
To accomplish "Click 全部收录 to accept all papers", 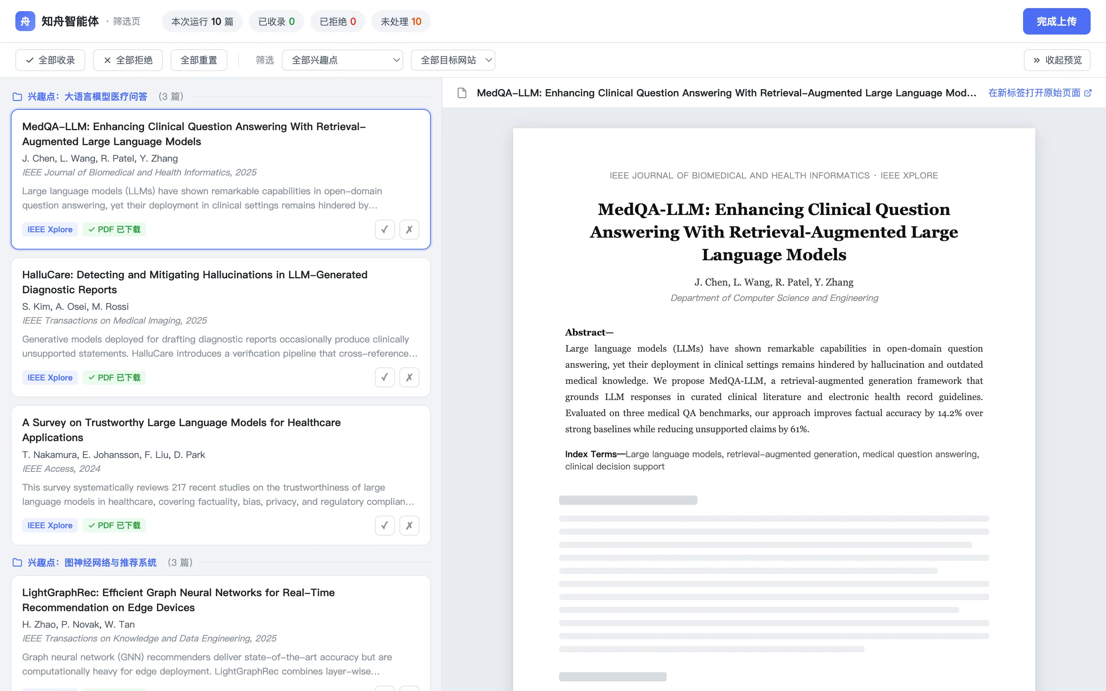I will click(50, 60).
